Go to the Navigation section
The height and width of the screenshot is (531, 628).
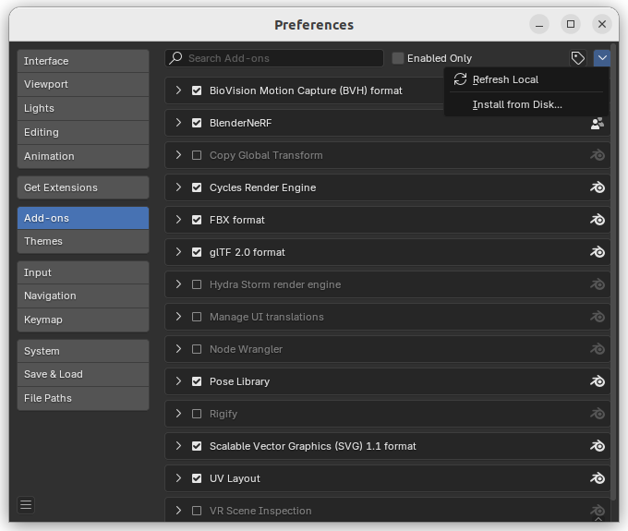pyautogui.click(x=83, y=296)
